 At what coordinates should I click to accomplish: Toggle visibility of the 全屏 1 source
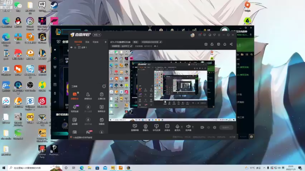click(71, 47)
